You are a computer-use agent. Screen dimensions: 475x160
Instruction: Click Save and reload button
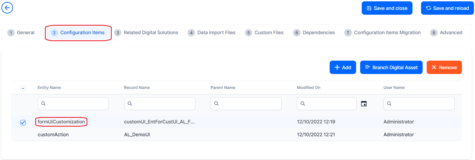[447, 8]
